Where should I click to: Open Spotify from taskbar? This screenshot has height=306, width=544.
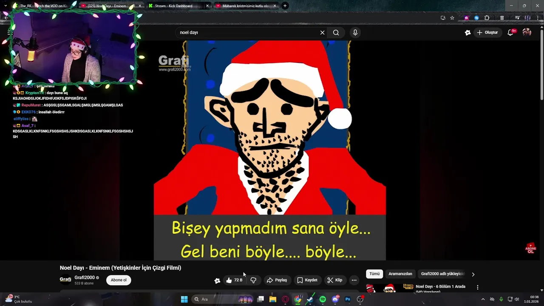click(323, 299)
